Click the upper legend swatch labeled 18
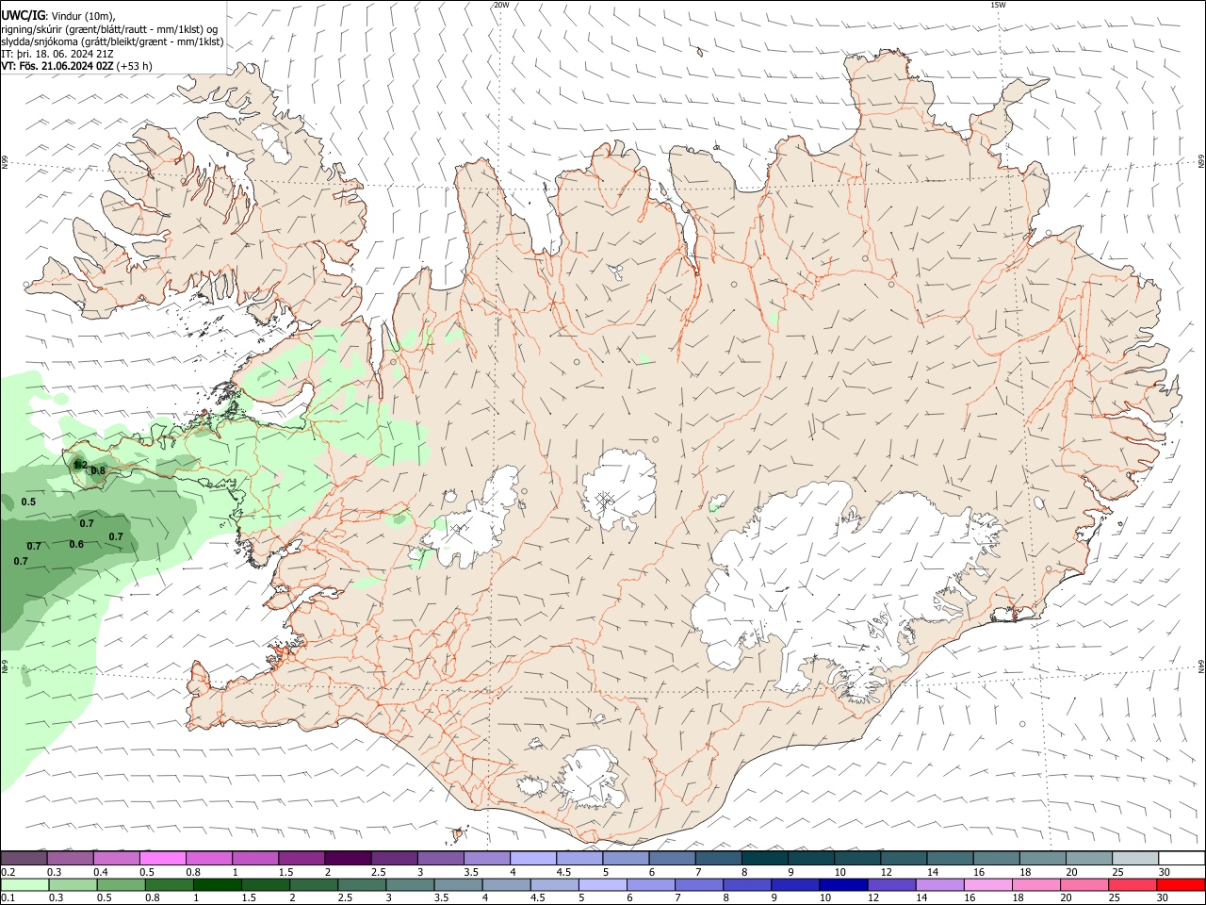This screenshot has height=905, width=1206. (x=1043, y=858)
